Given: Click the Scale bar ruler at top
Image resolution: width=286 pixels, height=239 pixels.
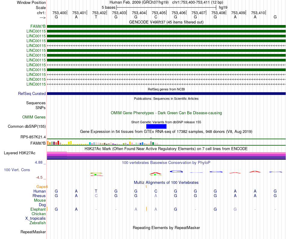Looking at the screenshot, I should click(166, 8).
